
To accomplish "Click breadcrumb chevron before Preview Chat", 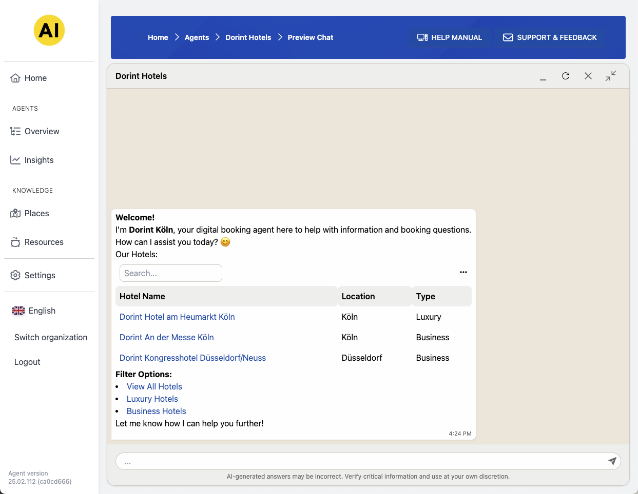I will [x=280, y=37].
